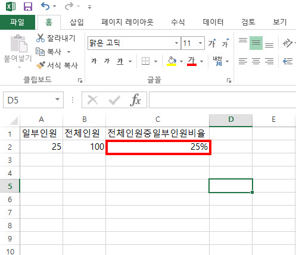Expand the underline style dropdown arrow
This screenshot has height=255, width=296.
tap(130, 61)
